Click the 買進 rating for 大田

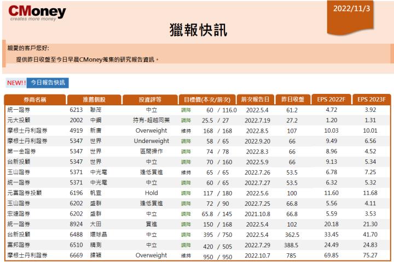pyautogui.click(x=151, y=224)
